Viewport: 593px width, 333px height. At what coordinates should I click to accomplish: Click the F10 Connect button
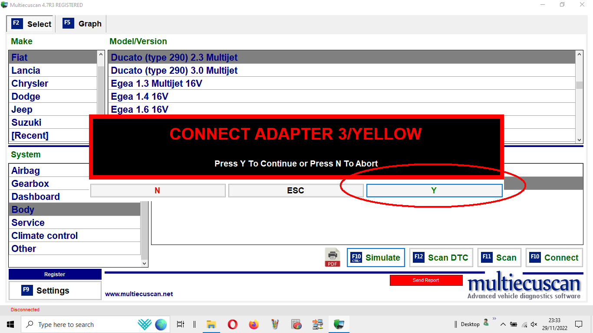[x=554, y=258]
